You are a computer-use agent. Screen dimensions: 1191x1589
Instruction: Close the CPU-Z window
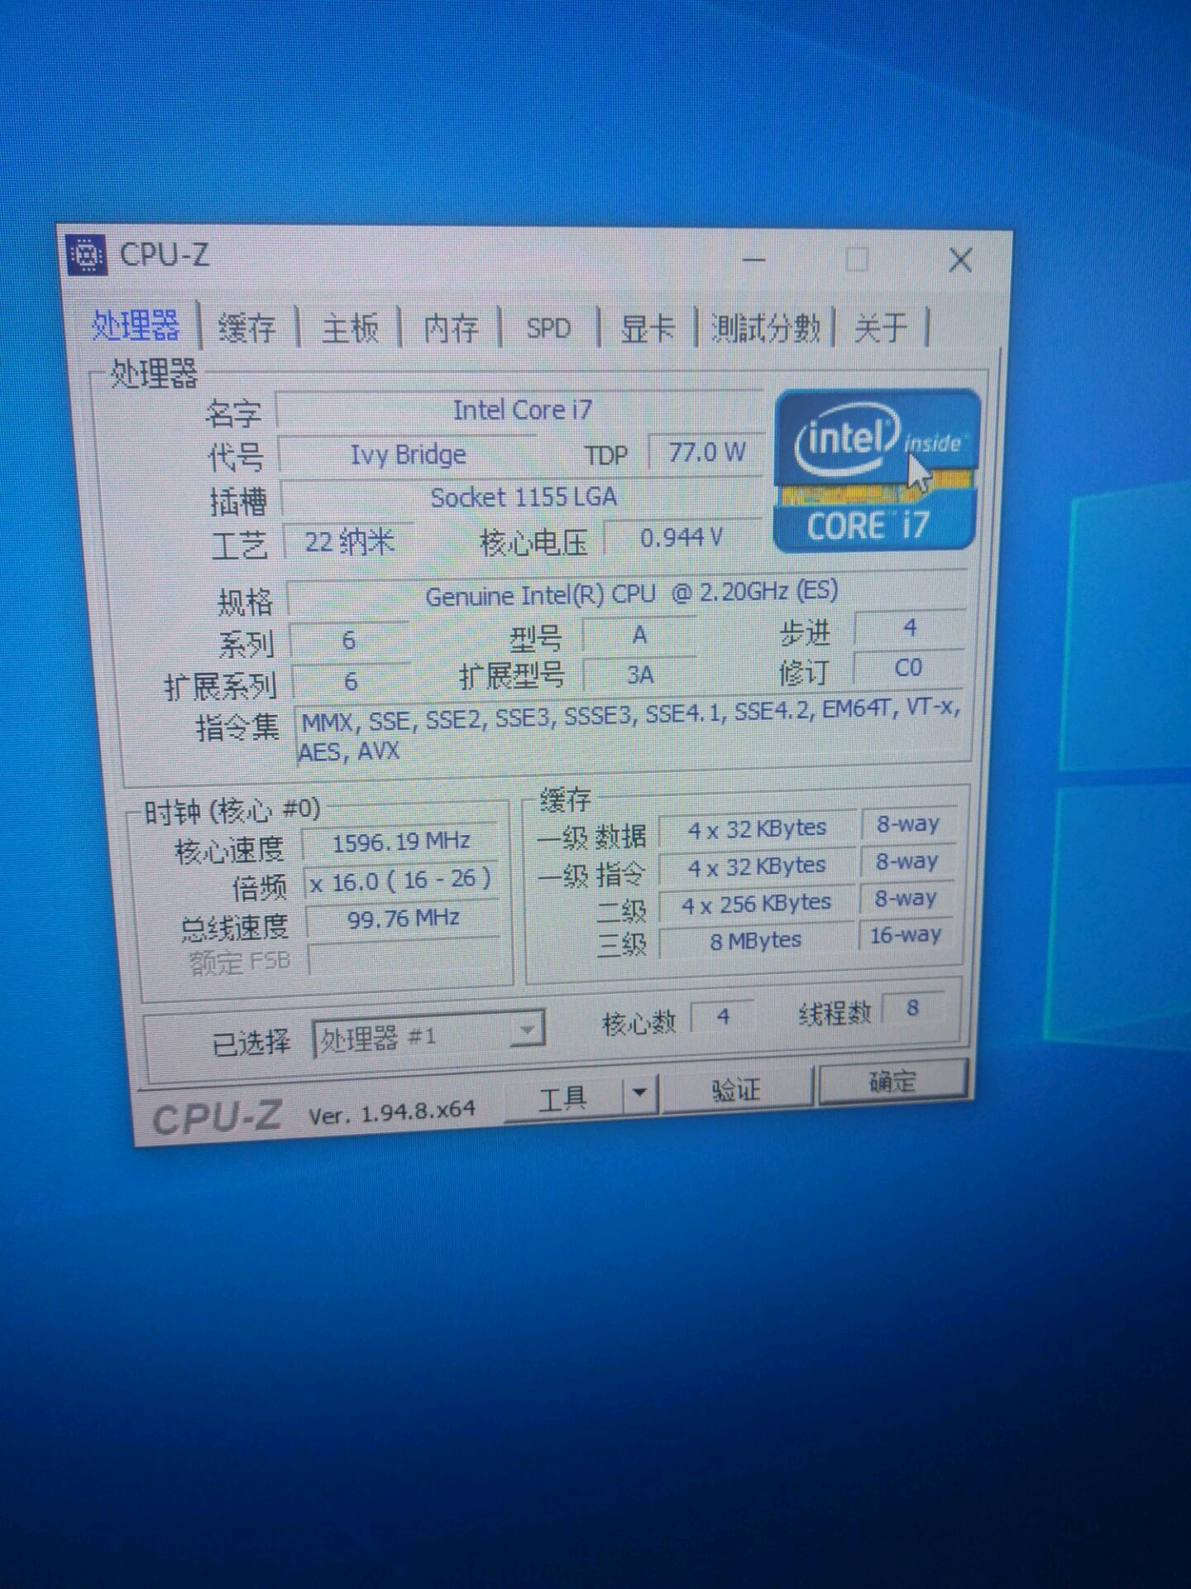click(959, 261)
